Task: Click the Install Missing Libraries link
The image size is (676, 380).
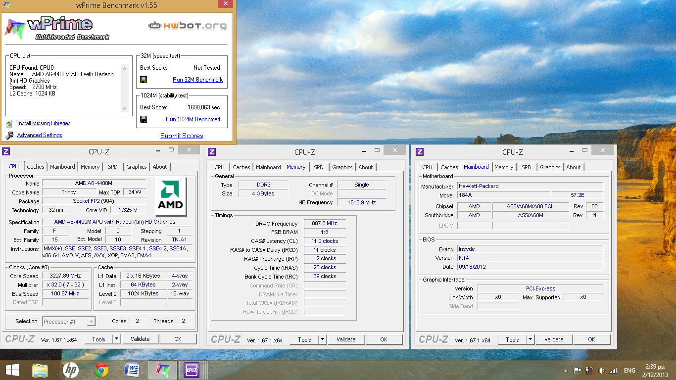Action: [x=44, y=123]
